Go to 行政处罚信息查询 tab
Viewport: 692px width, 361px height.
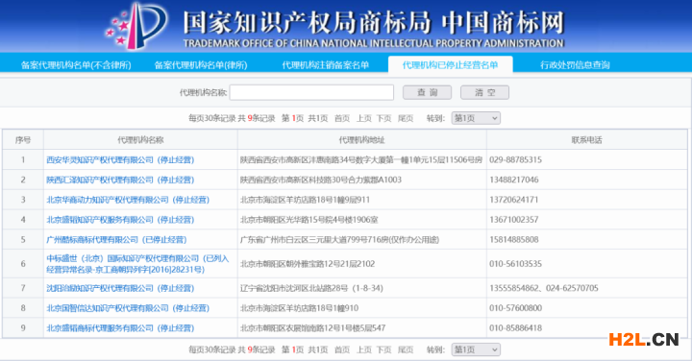click(x=575, y=65)
